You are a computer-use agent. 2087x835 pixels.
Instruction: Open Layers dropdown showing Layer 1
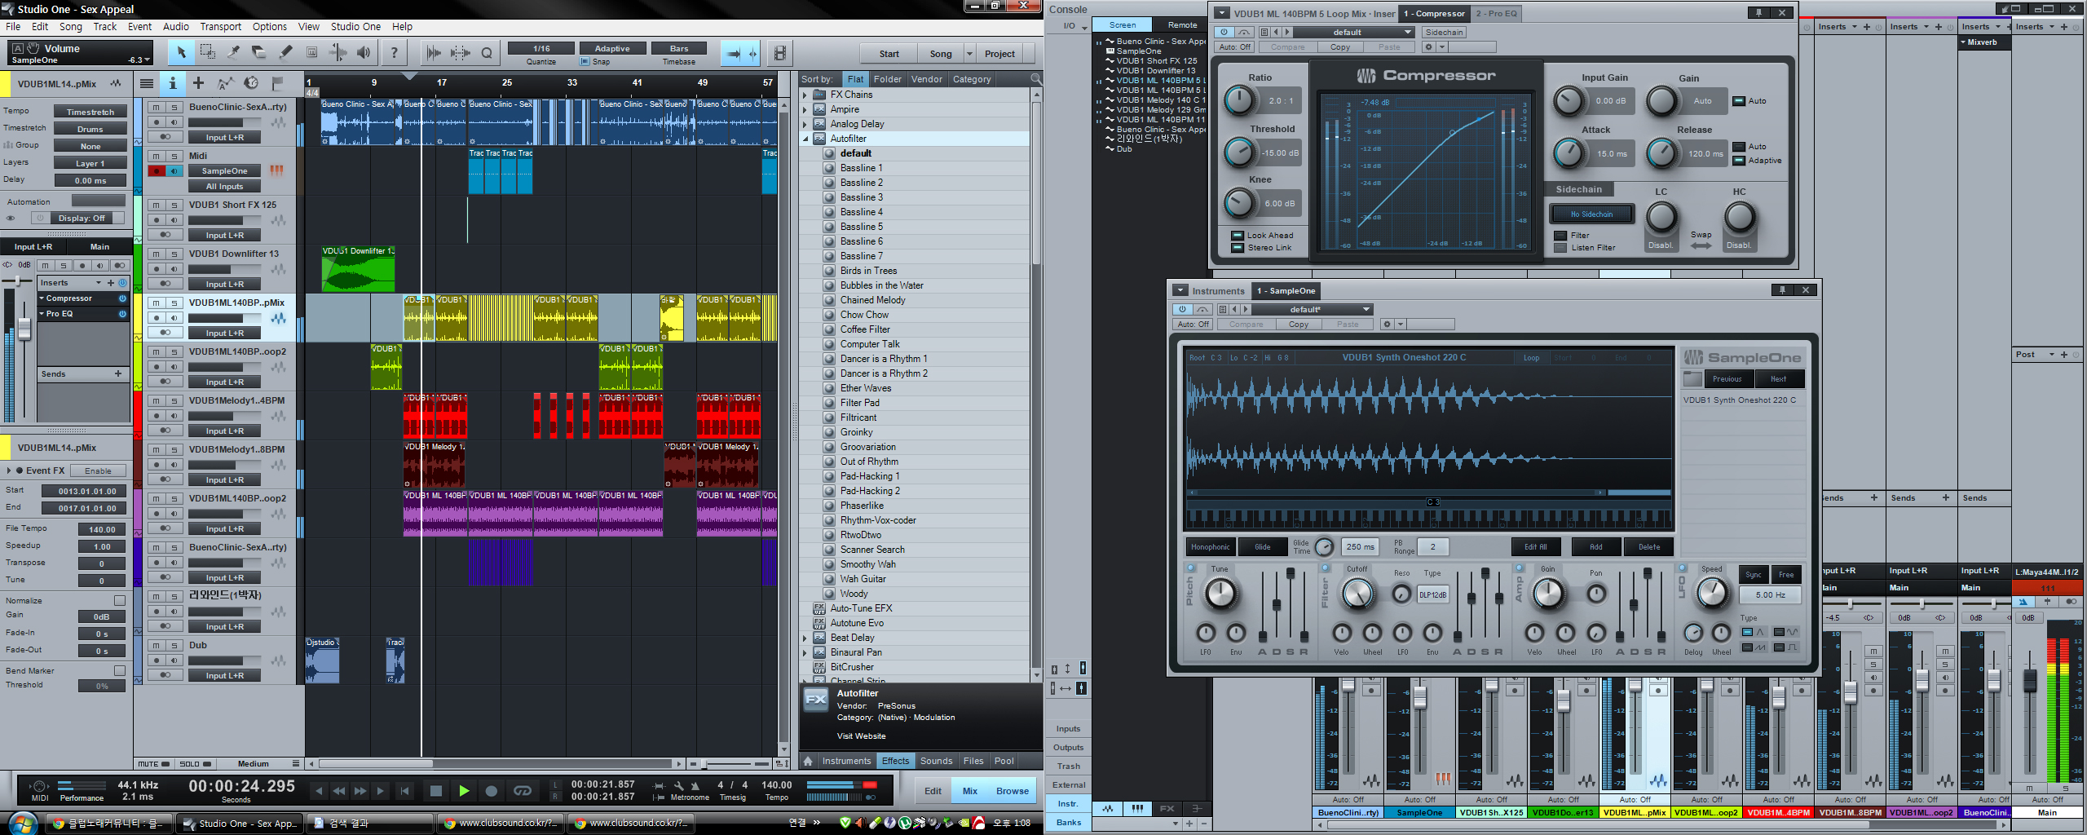[x=90, y=163]
